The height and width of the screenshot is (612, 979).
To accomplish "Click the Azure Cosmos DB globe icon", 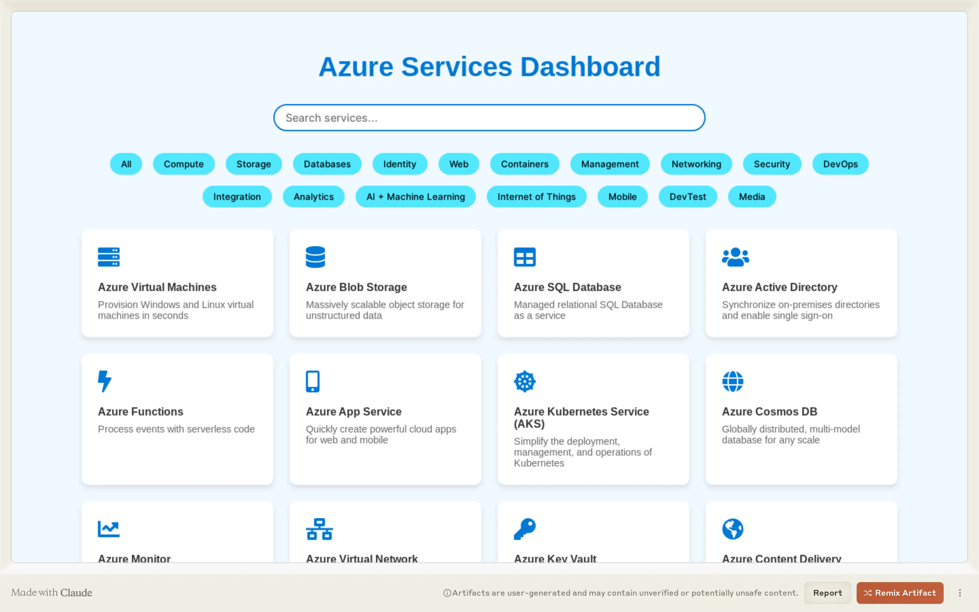I will (734, 381).
